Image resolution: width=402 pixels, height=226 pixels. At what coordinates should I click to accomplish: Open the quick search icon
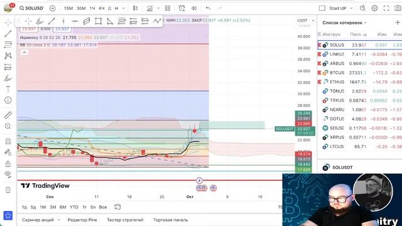pos(362,8)
